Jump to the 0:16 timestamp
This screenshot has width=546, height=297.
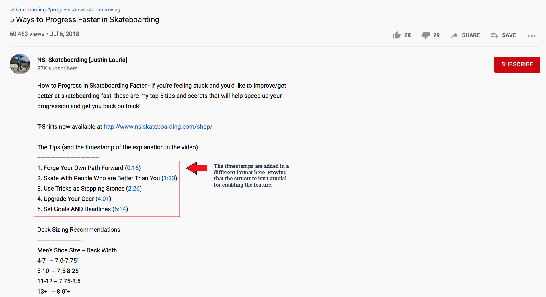click(x=133, y=168)
